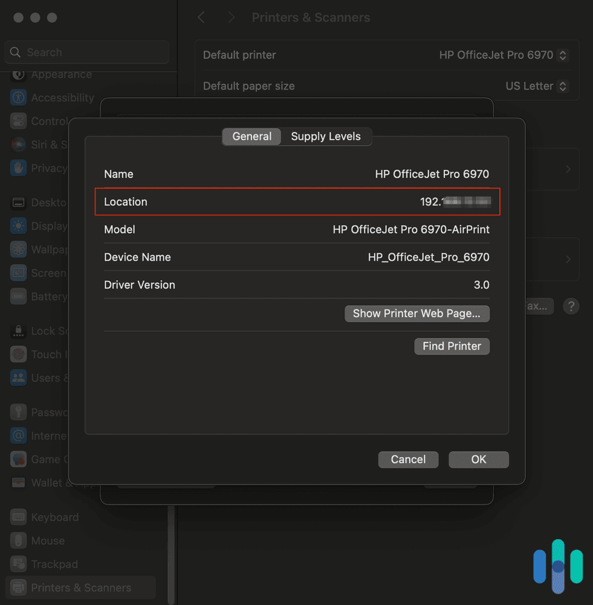Click the question mark help button
The height and width of the screenshot is (605, 593).
[571, 306]
